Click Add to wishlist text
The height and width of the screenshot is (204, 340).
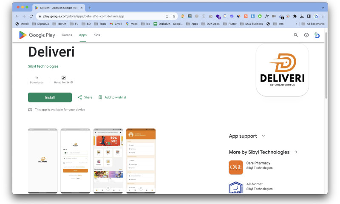115,97
